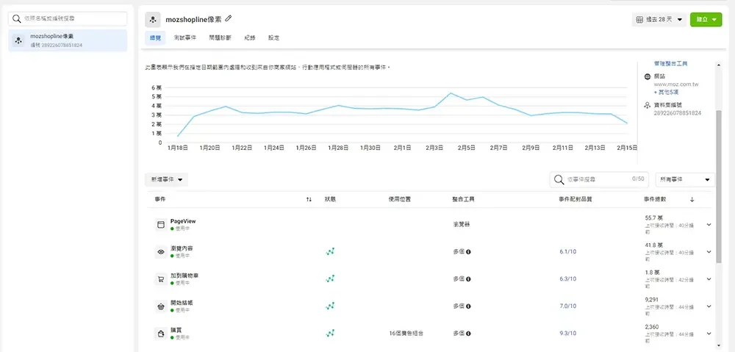Click the status trend icon in 瀏覽內容 row
Viewport: 735px width, 352px height.
[330, 252]
